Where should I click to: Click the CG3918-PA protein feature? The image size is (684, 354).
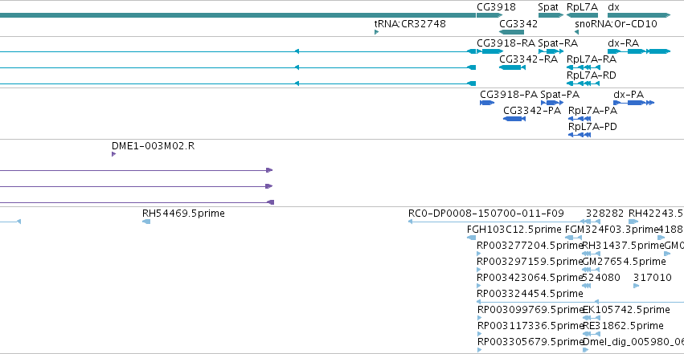click(487, 103)
